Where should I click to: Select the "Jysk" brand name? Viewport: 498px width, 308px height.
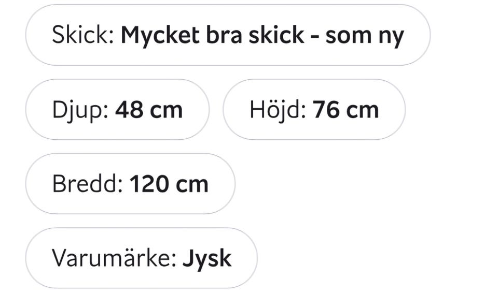click(x=207, y=258)
